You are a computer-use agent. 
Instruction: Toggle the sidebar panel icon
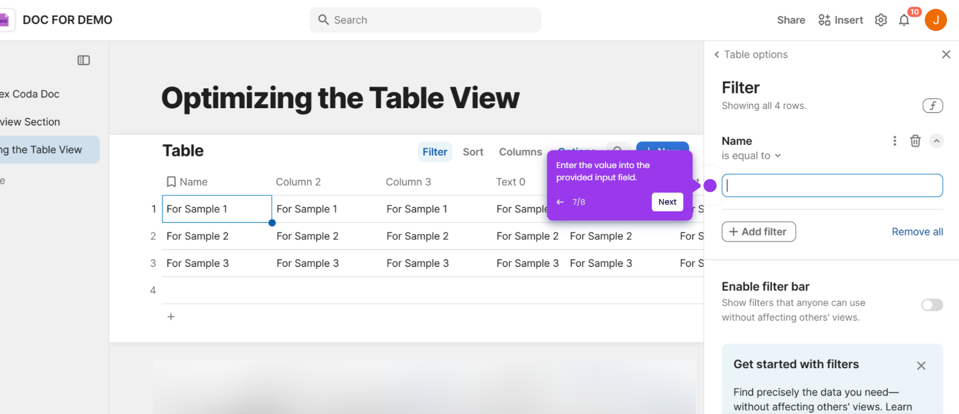(x=84, y=60)
